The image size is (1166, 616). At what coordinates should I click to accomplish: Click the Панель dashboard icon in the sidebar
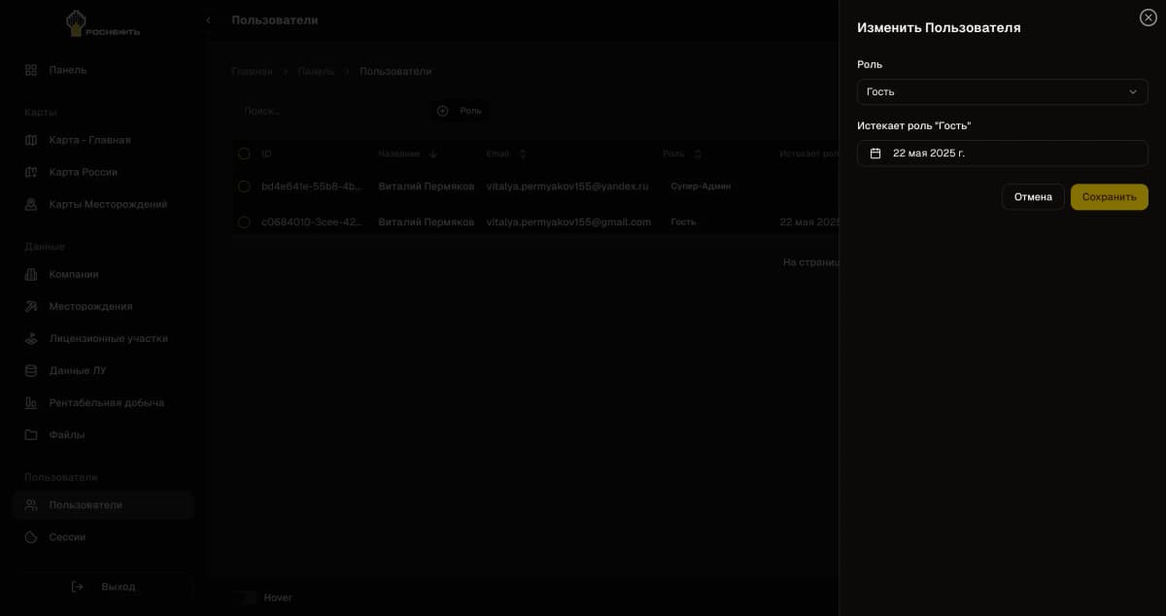31,70
